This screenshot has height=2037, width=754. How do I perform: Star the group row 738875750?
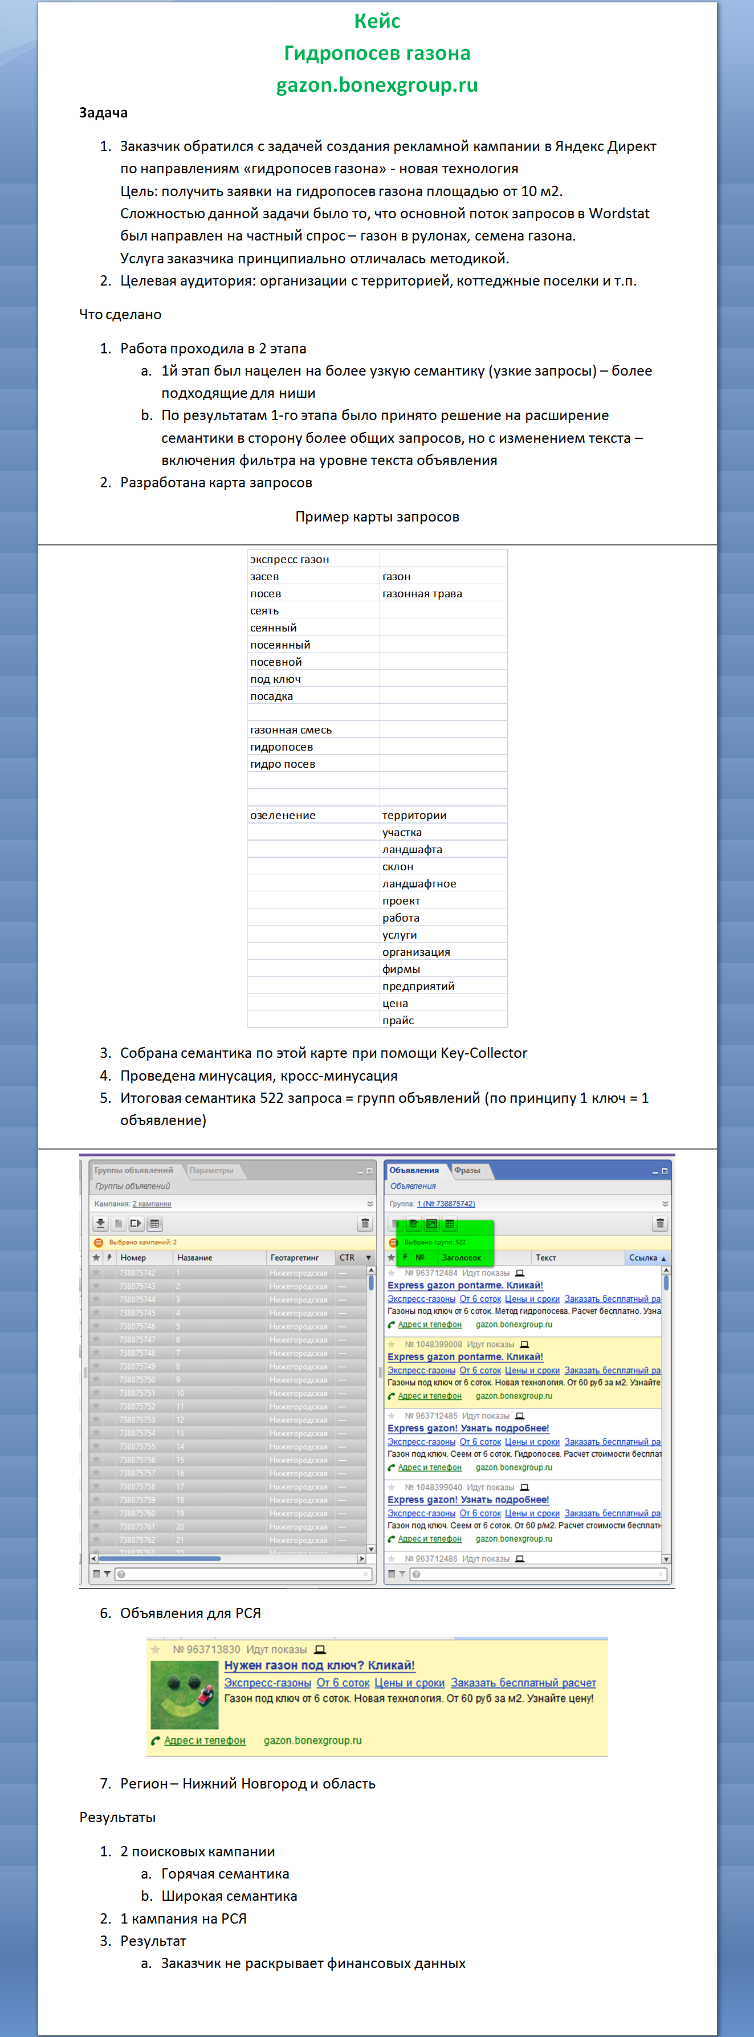(x=96, y=1380)
